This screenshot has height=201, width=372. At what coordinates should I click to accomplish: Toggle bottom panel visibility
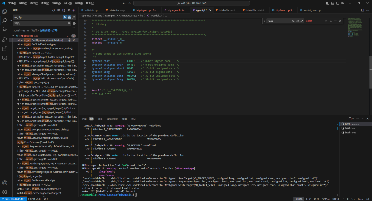click(x=333, y=3)
